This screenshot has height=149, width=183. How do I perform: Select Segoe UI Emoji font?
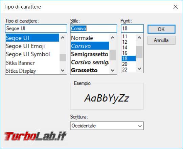point(32,46)
